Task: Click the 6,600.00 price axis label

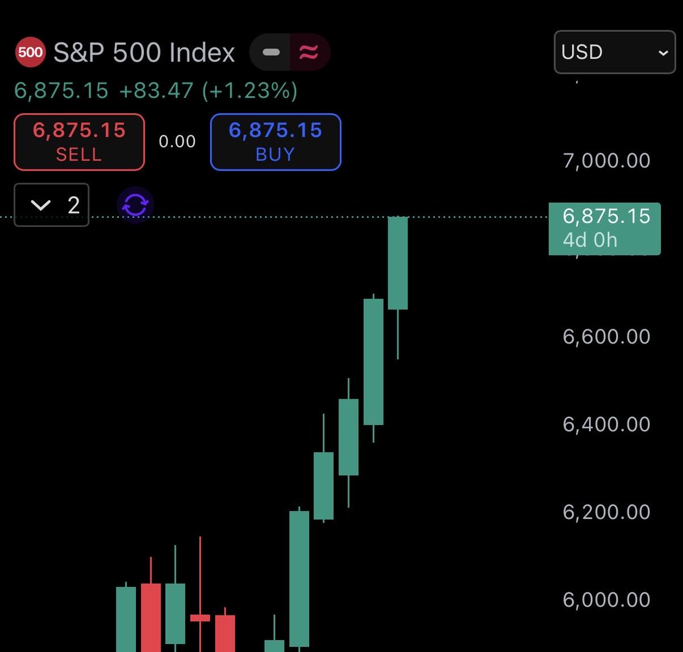Action: click(606, 336)
